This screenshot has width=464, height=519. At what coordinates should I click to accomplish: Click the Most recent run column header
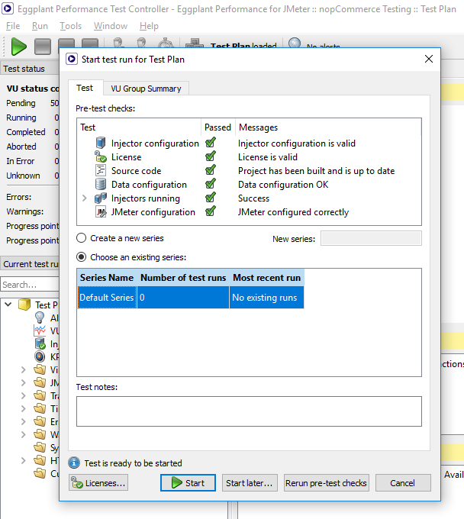point(267,277)
